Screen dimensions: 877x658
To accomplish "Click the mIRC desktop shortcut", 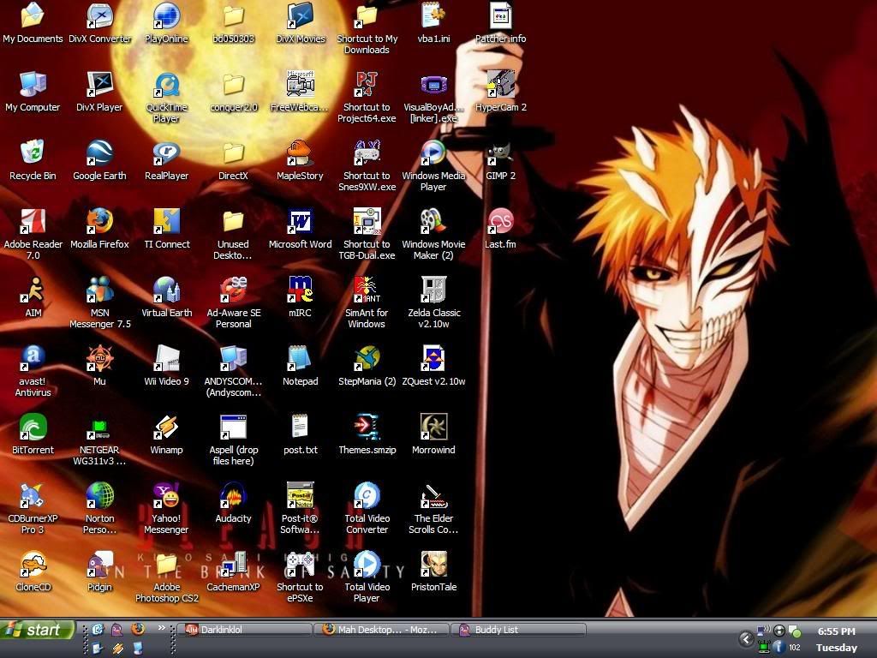I will pyautogui.click(x=300, y=297).
